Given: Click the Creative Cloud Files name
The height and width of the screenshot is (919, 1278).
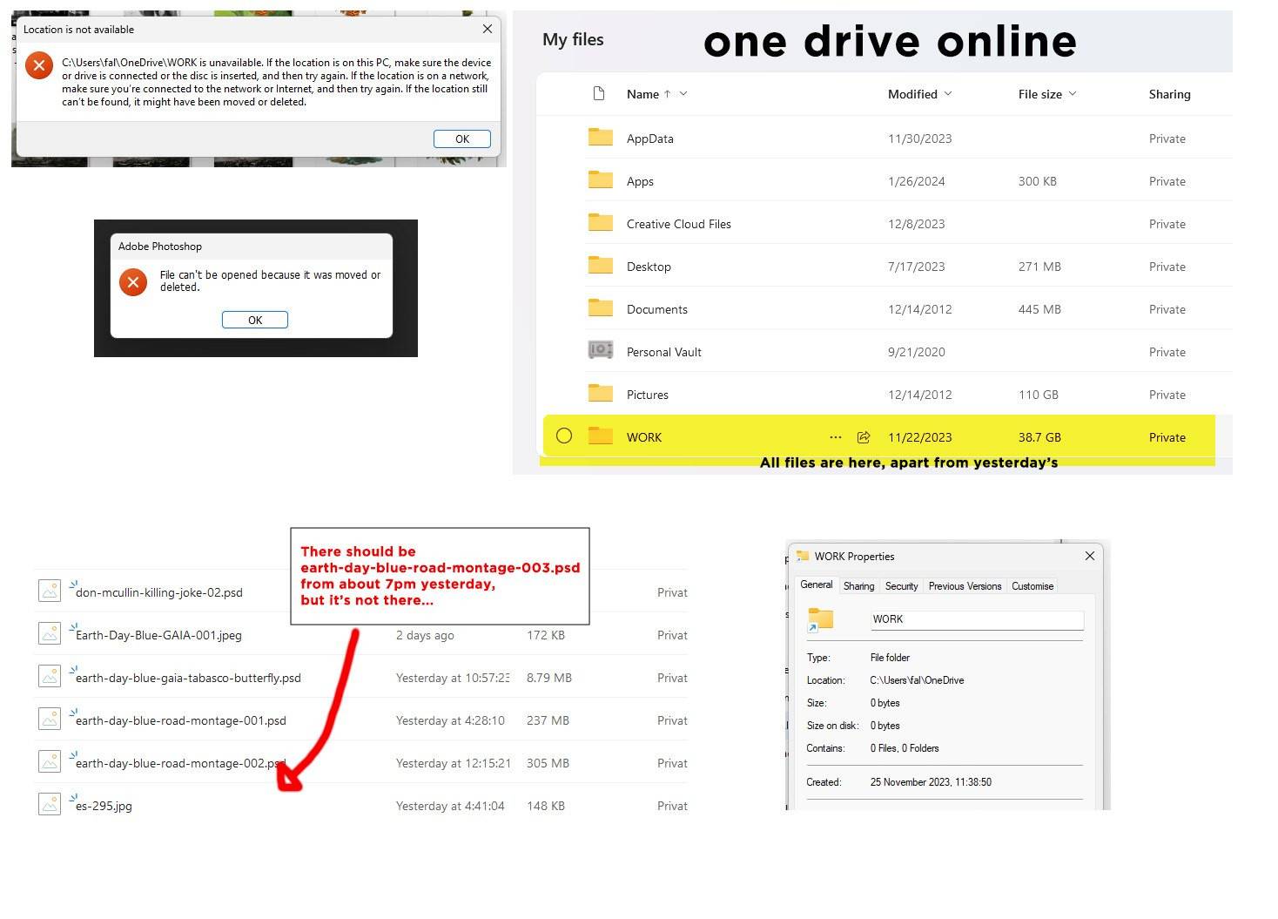Looking at the screenshot, I should point(679,224).
